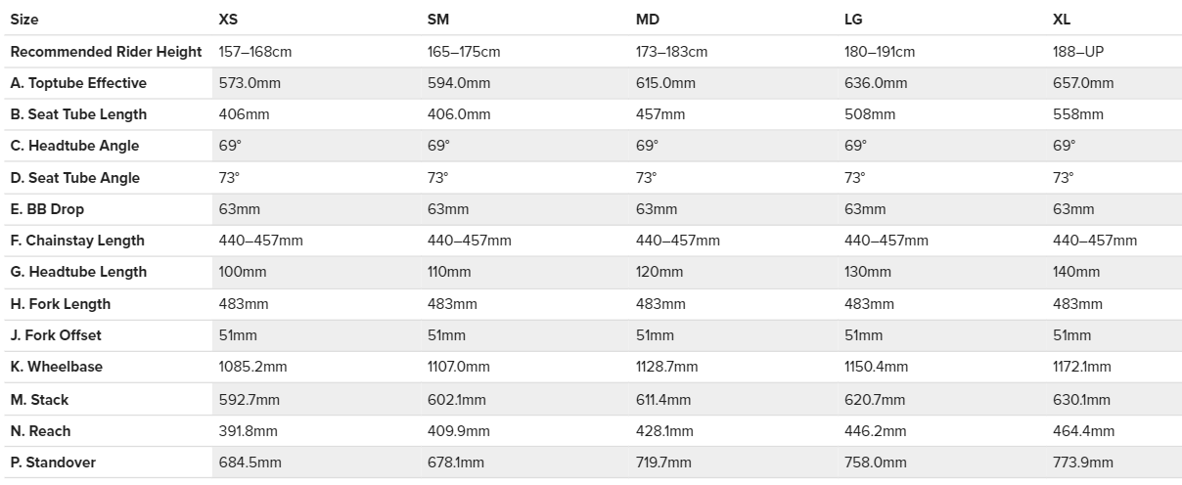Click the XL standover value 773.9mm
Viewport: 1182px width, 485px height.
1083,463
